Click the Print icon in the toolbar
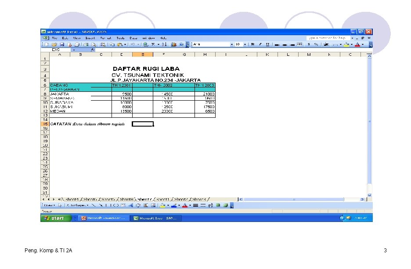This screenshot has width=411, height=269. (x=86, y=45)
